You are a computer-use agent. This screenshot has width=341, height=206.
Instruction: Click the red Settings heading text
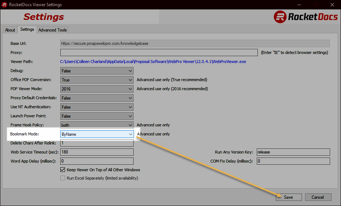click(44, 17)
